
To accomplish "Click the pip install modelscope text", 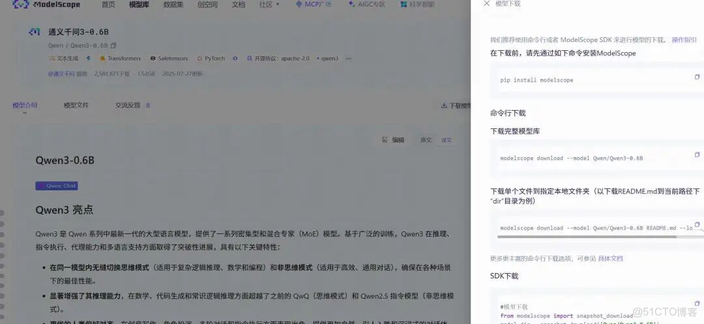I will (536, 80).
